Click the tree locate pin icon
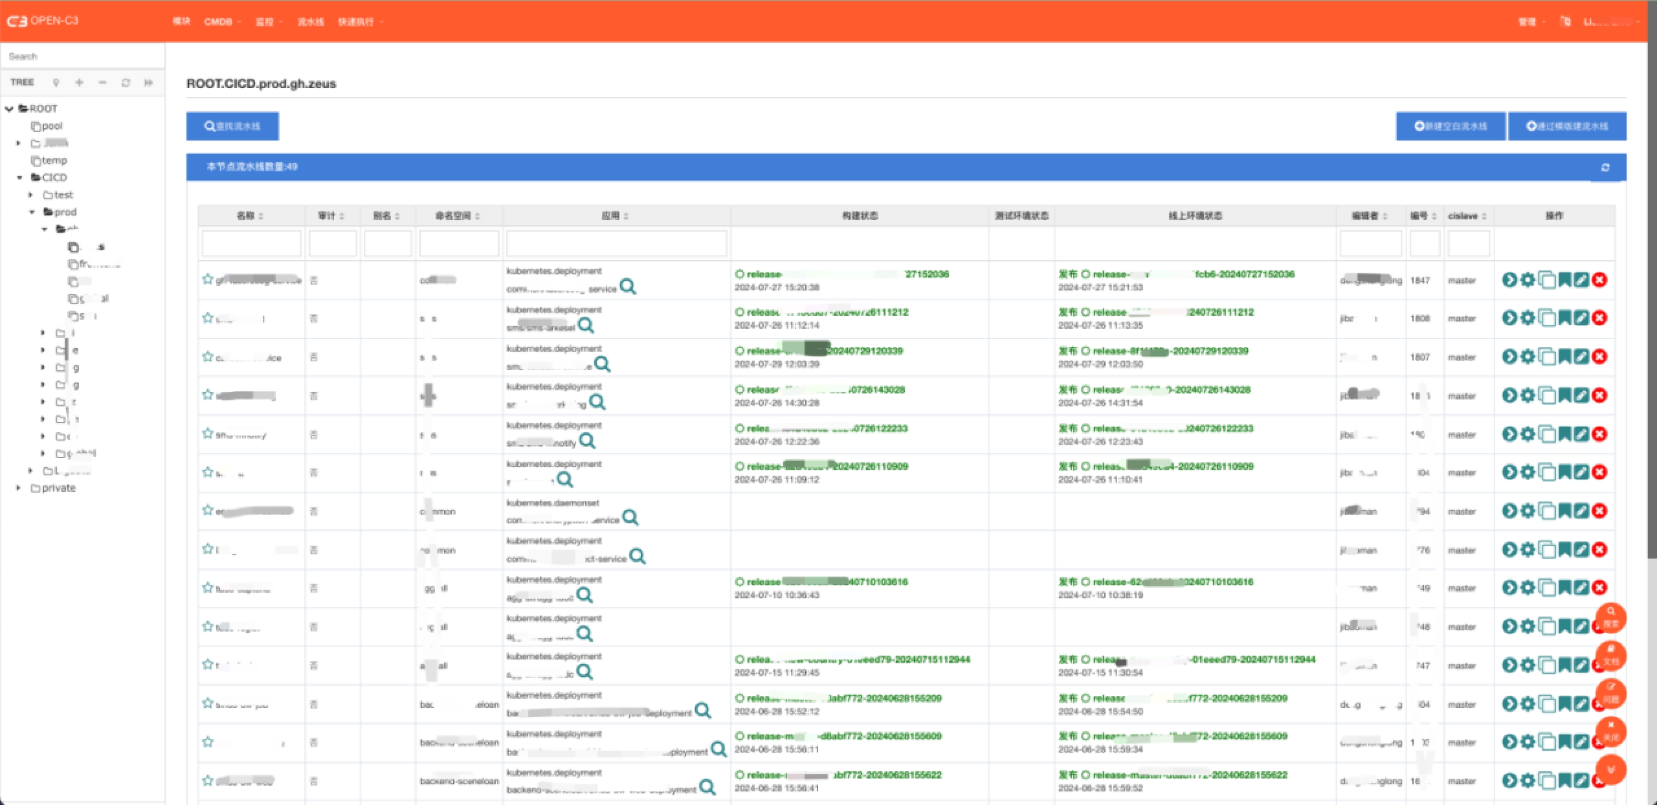Viewport: 1657px width, 805px height. (x=56, y=82)
